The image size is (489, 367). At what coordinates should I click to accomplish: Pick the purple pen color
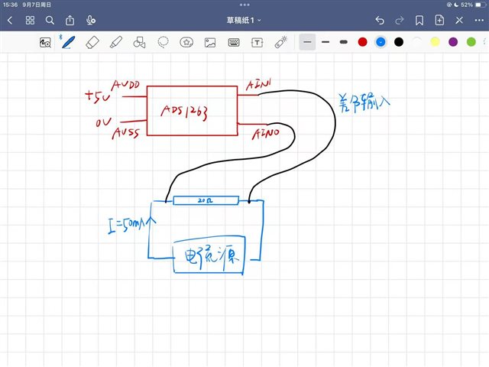453,42
